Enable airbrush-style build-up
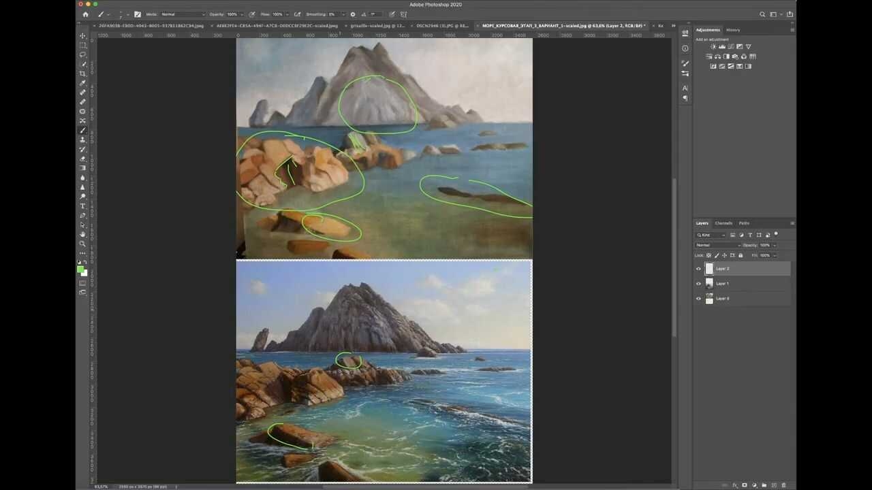 [x=296, y=14]
